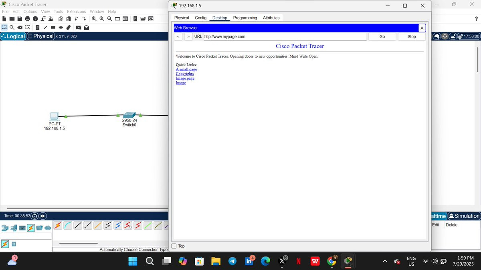Click the 2950-24 Switch0 device

[x=129, y=115]
